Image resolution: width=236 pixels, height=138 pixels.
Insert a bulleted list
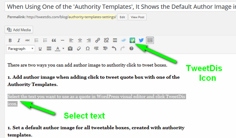(x=36, y=40)
